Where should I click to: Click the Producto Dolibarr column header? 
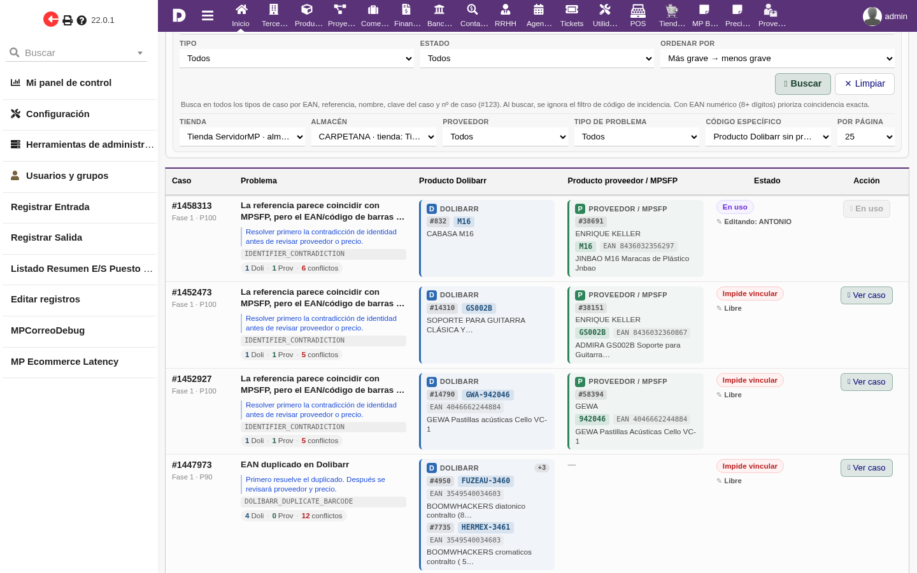pos(453,181)
